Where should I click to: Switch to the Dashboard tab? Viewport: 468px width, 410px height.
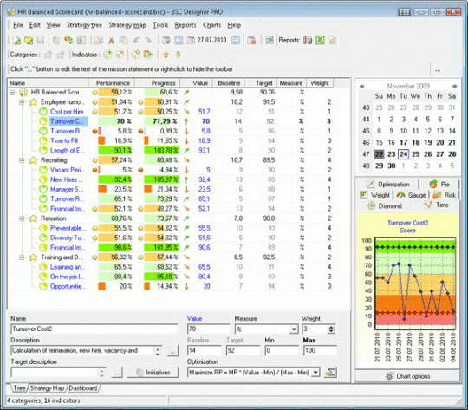[x=83, y=388]
